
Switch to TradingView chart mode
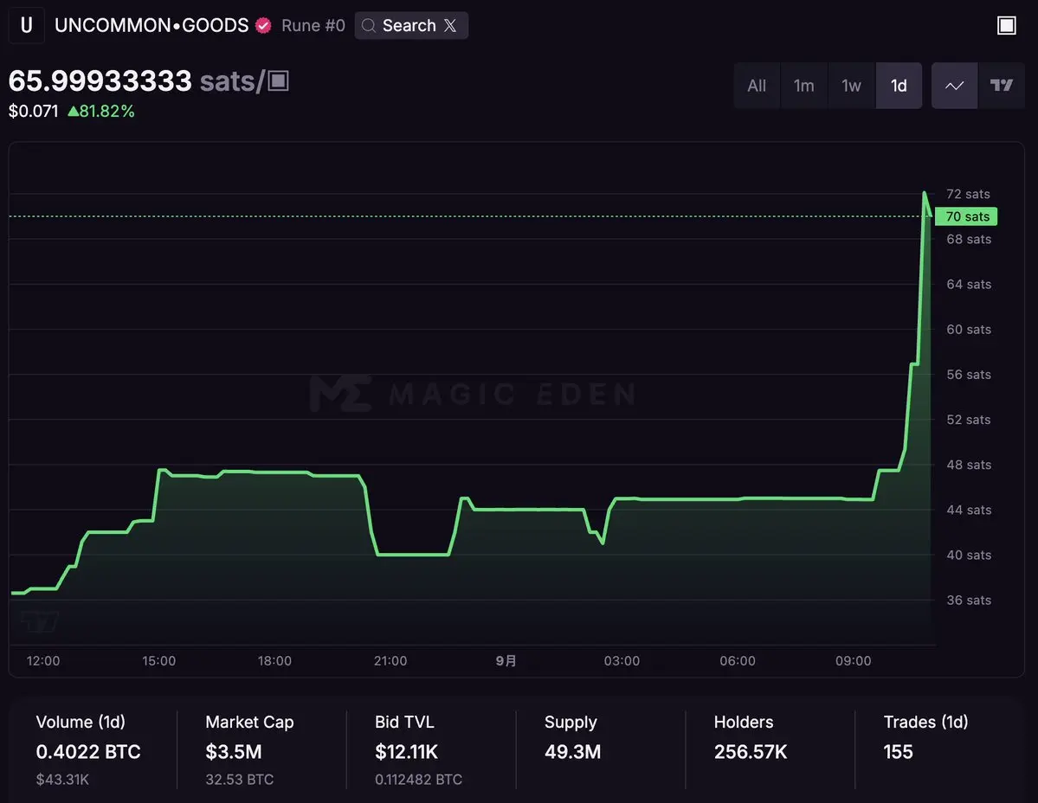point(1002,86)
